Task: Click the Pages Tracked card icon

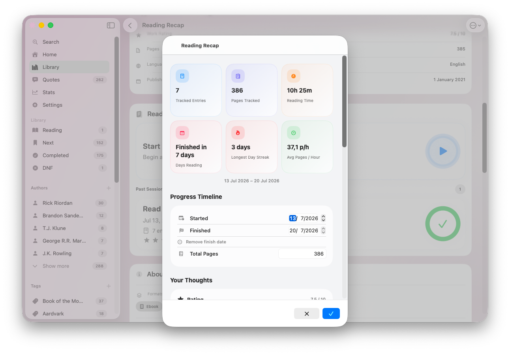Action: coord(238,76)
